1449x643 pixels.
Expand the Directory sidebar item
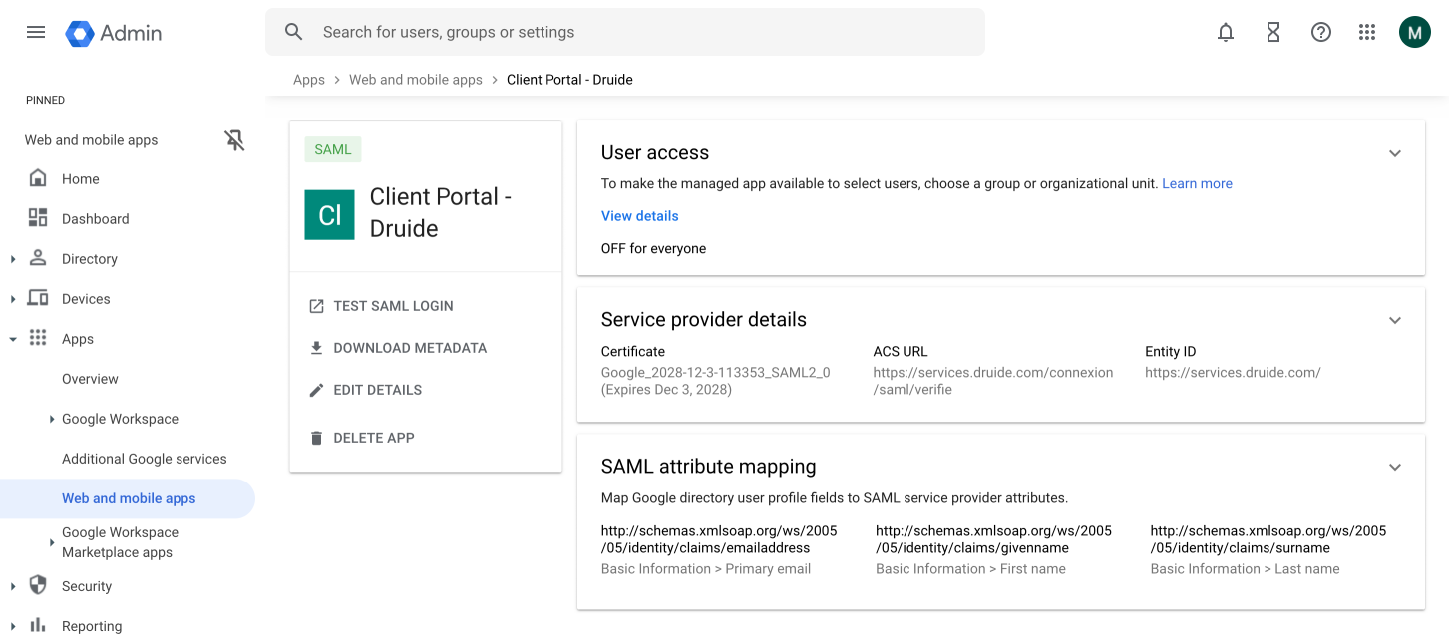(x=13, y=259)
